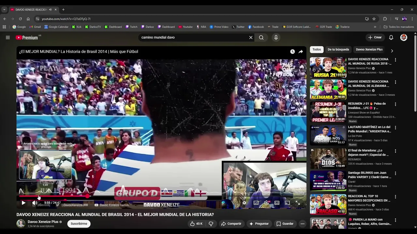Open options for Rusia 2018 video
The height and width of the screenshot is (234, 417).
click(x=395, y=60)
